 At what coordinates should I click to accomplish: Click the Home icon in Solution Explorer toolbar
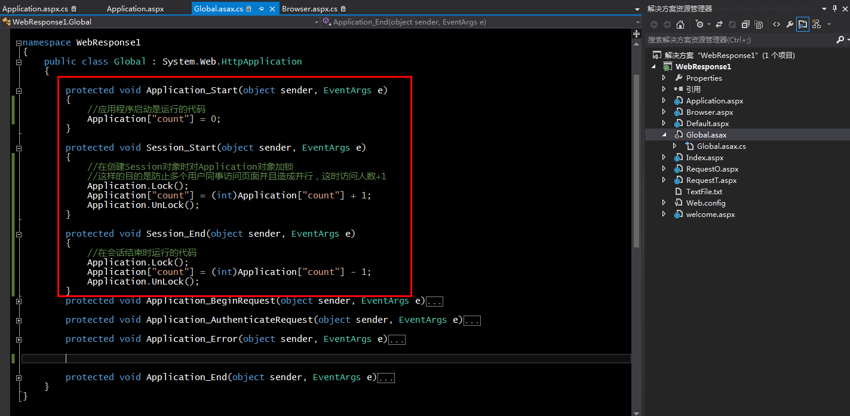pos(680,25)
